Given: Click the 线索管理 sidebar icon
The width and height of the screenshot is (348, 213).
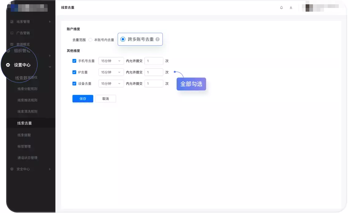Looking at the screenshot, I should [x=12, y=21].
